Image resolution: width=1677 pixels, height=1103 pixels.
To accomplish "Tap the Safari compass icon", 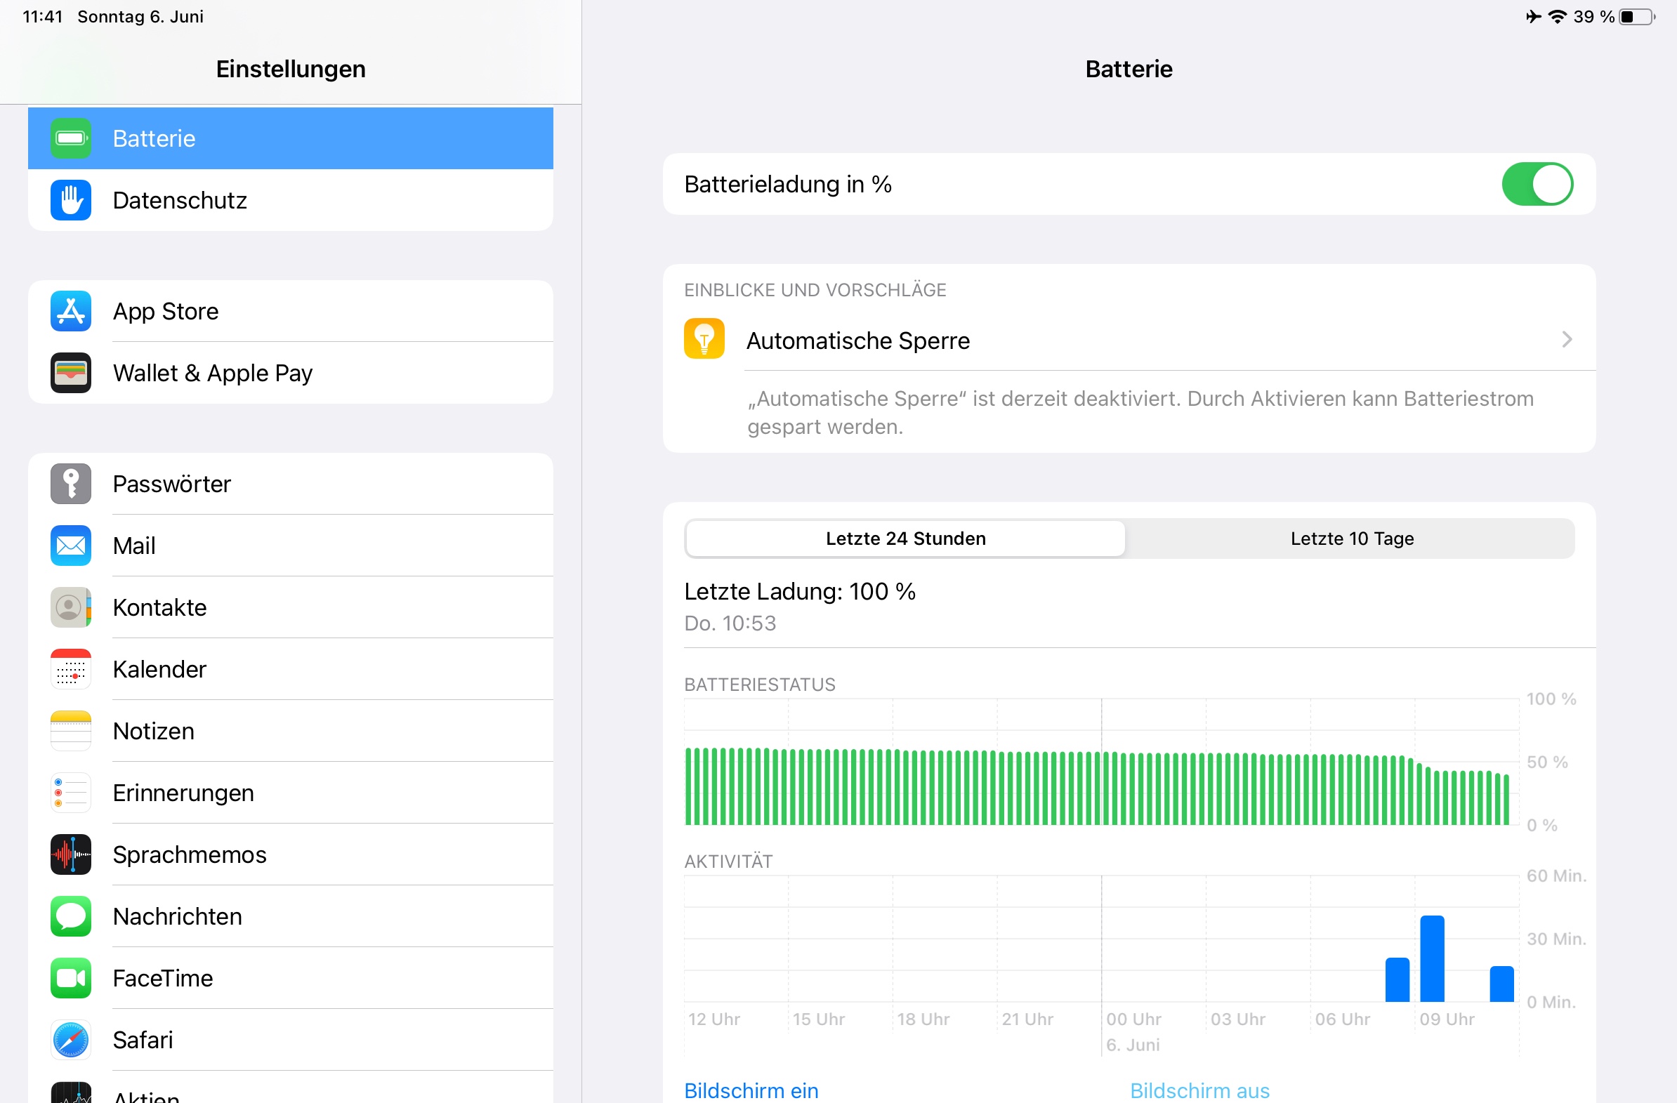I will [70, 1040].
